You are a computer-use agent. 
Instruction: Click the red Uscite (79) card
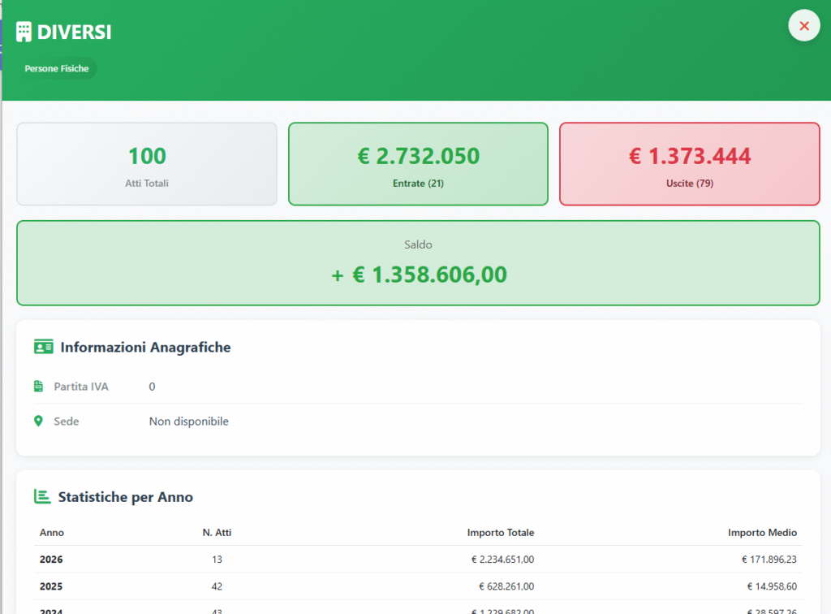(689, 164)
